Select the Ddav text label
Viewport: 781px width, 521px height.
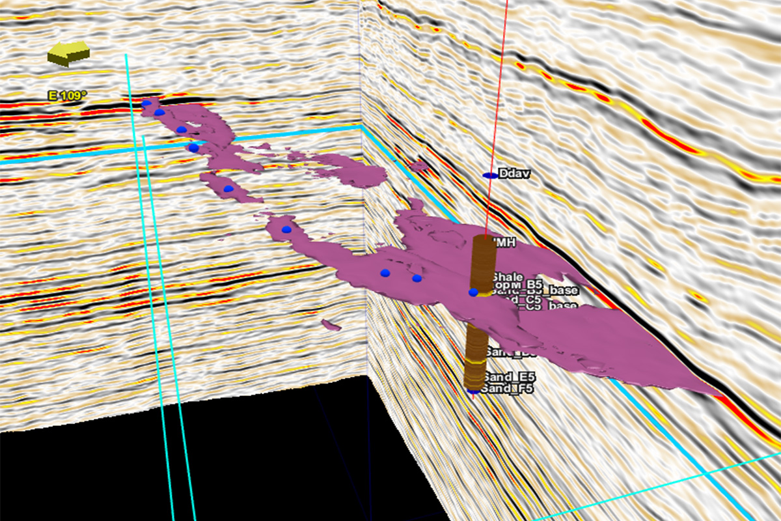pos(512,174)
